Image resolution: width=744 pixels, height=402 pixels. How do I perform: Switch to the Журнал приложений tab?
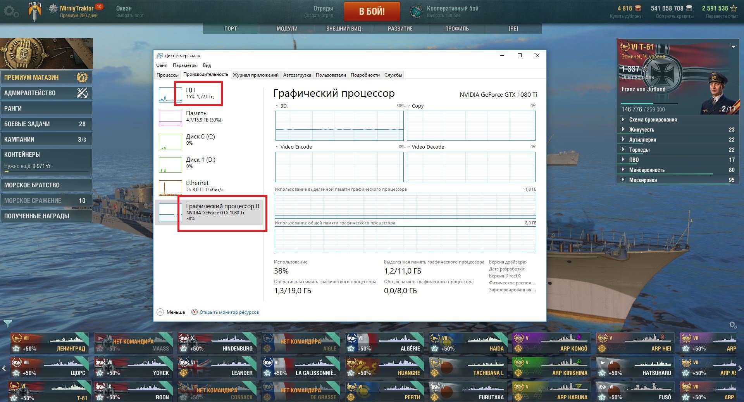[255, 75]
